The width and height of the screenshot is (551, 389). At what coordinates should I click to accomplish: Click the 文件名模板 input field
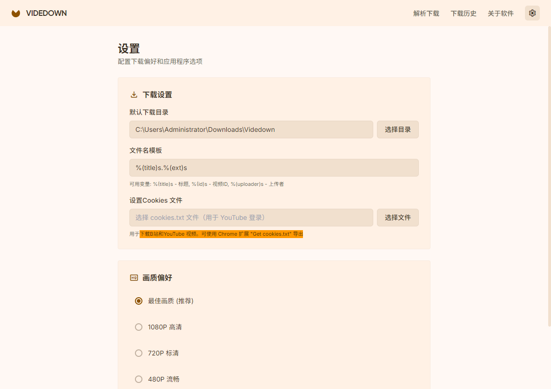click(274, 168)
